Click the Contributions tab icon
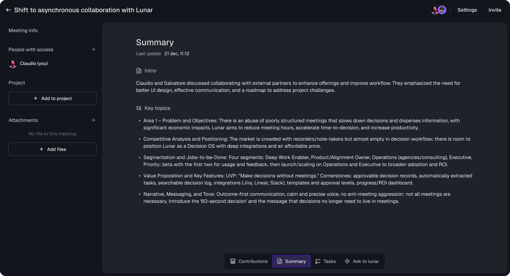This screenshot has height=276, width=510. pos(233,261)
